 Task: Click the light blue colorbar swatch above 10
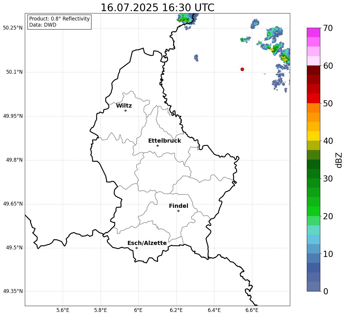pos(314,249)
